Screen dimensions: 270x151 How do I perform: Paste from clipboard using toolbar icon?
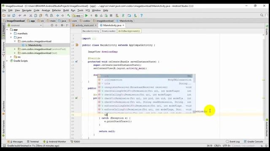40,16
